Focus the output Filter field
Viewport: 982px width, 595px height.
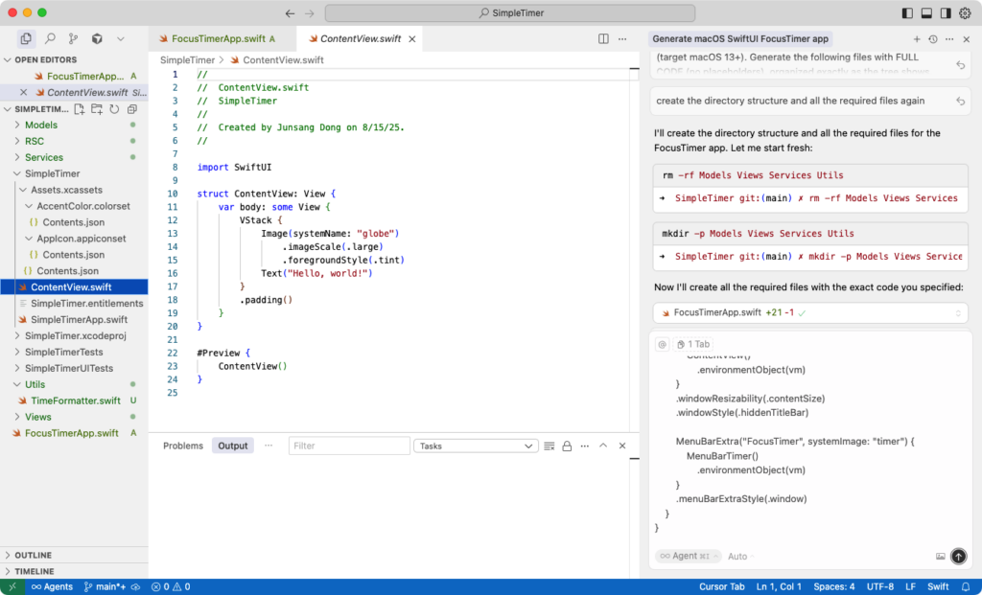pyautogui.click(x=349, y=446)
